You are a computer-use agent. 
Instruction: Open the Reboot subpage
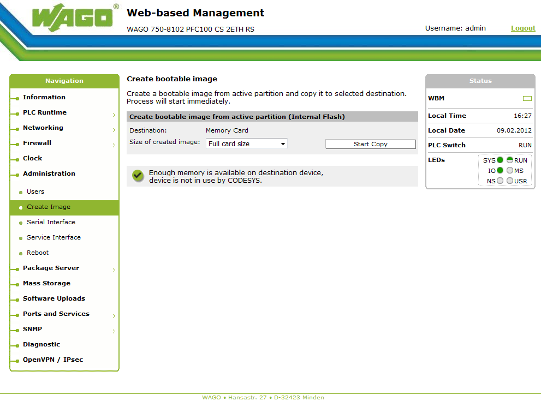38,253
